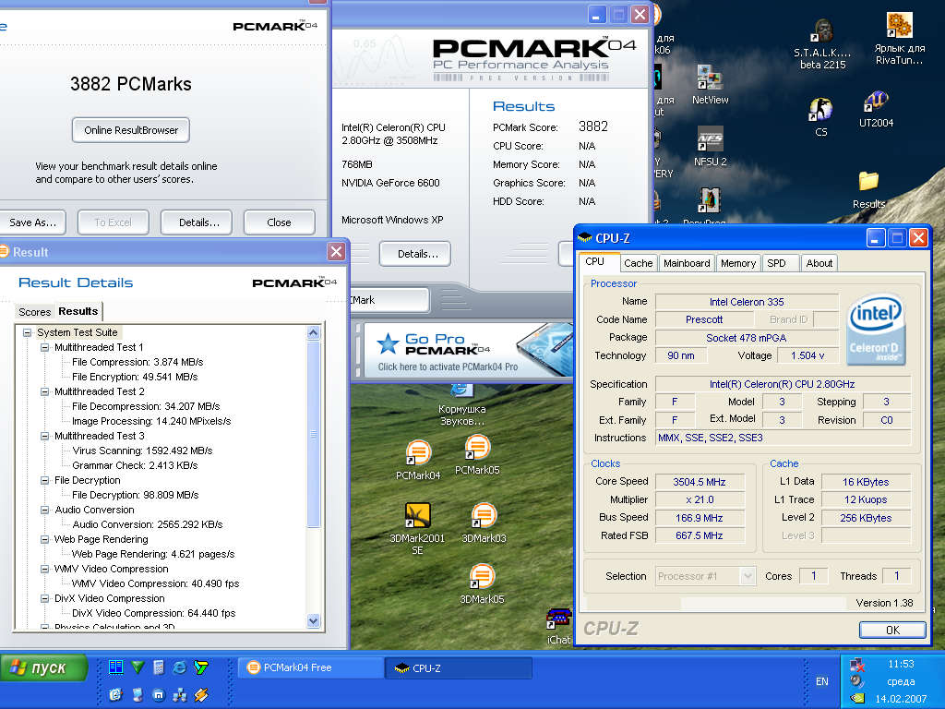Click the Save As... button
The height and width of the screenshot is (709, 945).
[x=32, y=222]
